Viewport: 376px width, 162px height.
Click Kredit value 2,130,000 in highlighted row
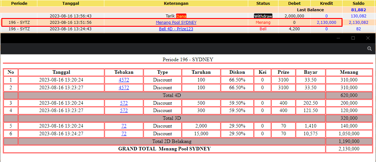pos(326,23)
